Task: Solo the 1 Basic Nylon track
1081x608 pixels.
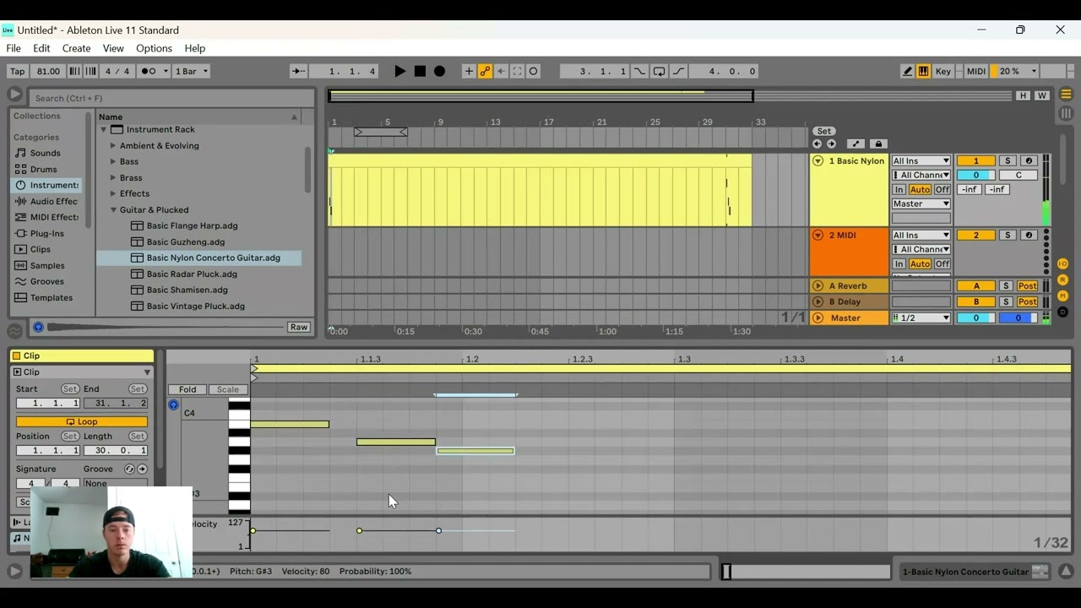Action: click(x=1008, y=160)
